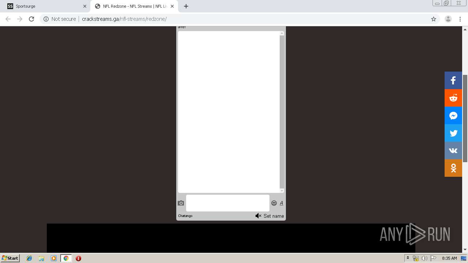
Task: Share page via Messenger icon
Action: (x=453, y=115)
